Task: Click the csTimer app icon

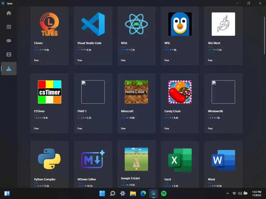Action: pos(50,92)
